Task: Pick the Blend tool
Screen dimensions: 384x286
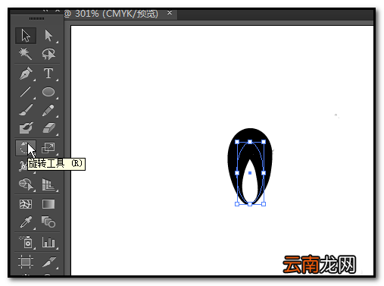Action: pyautogui.click(x=48, y=222)
